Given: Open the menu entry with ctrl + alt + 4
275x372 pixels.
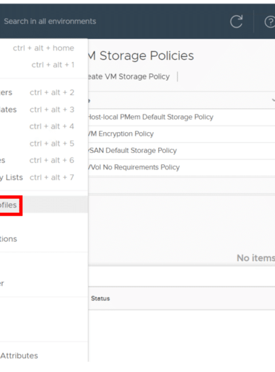Looking at the screenshot, I should [44, 126].
